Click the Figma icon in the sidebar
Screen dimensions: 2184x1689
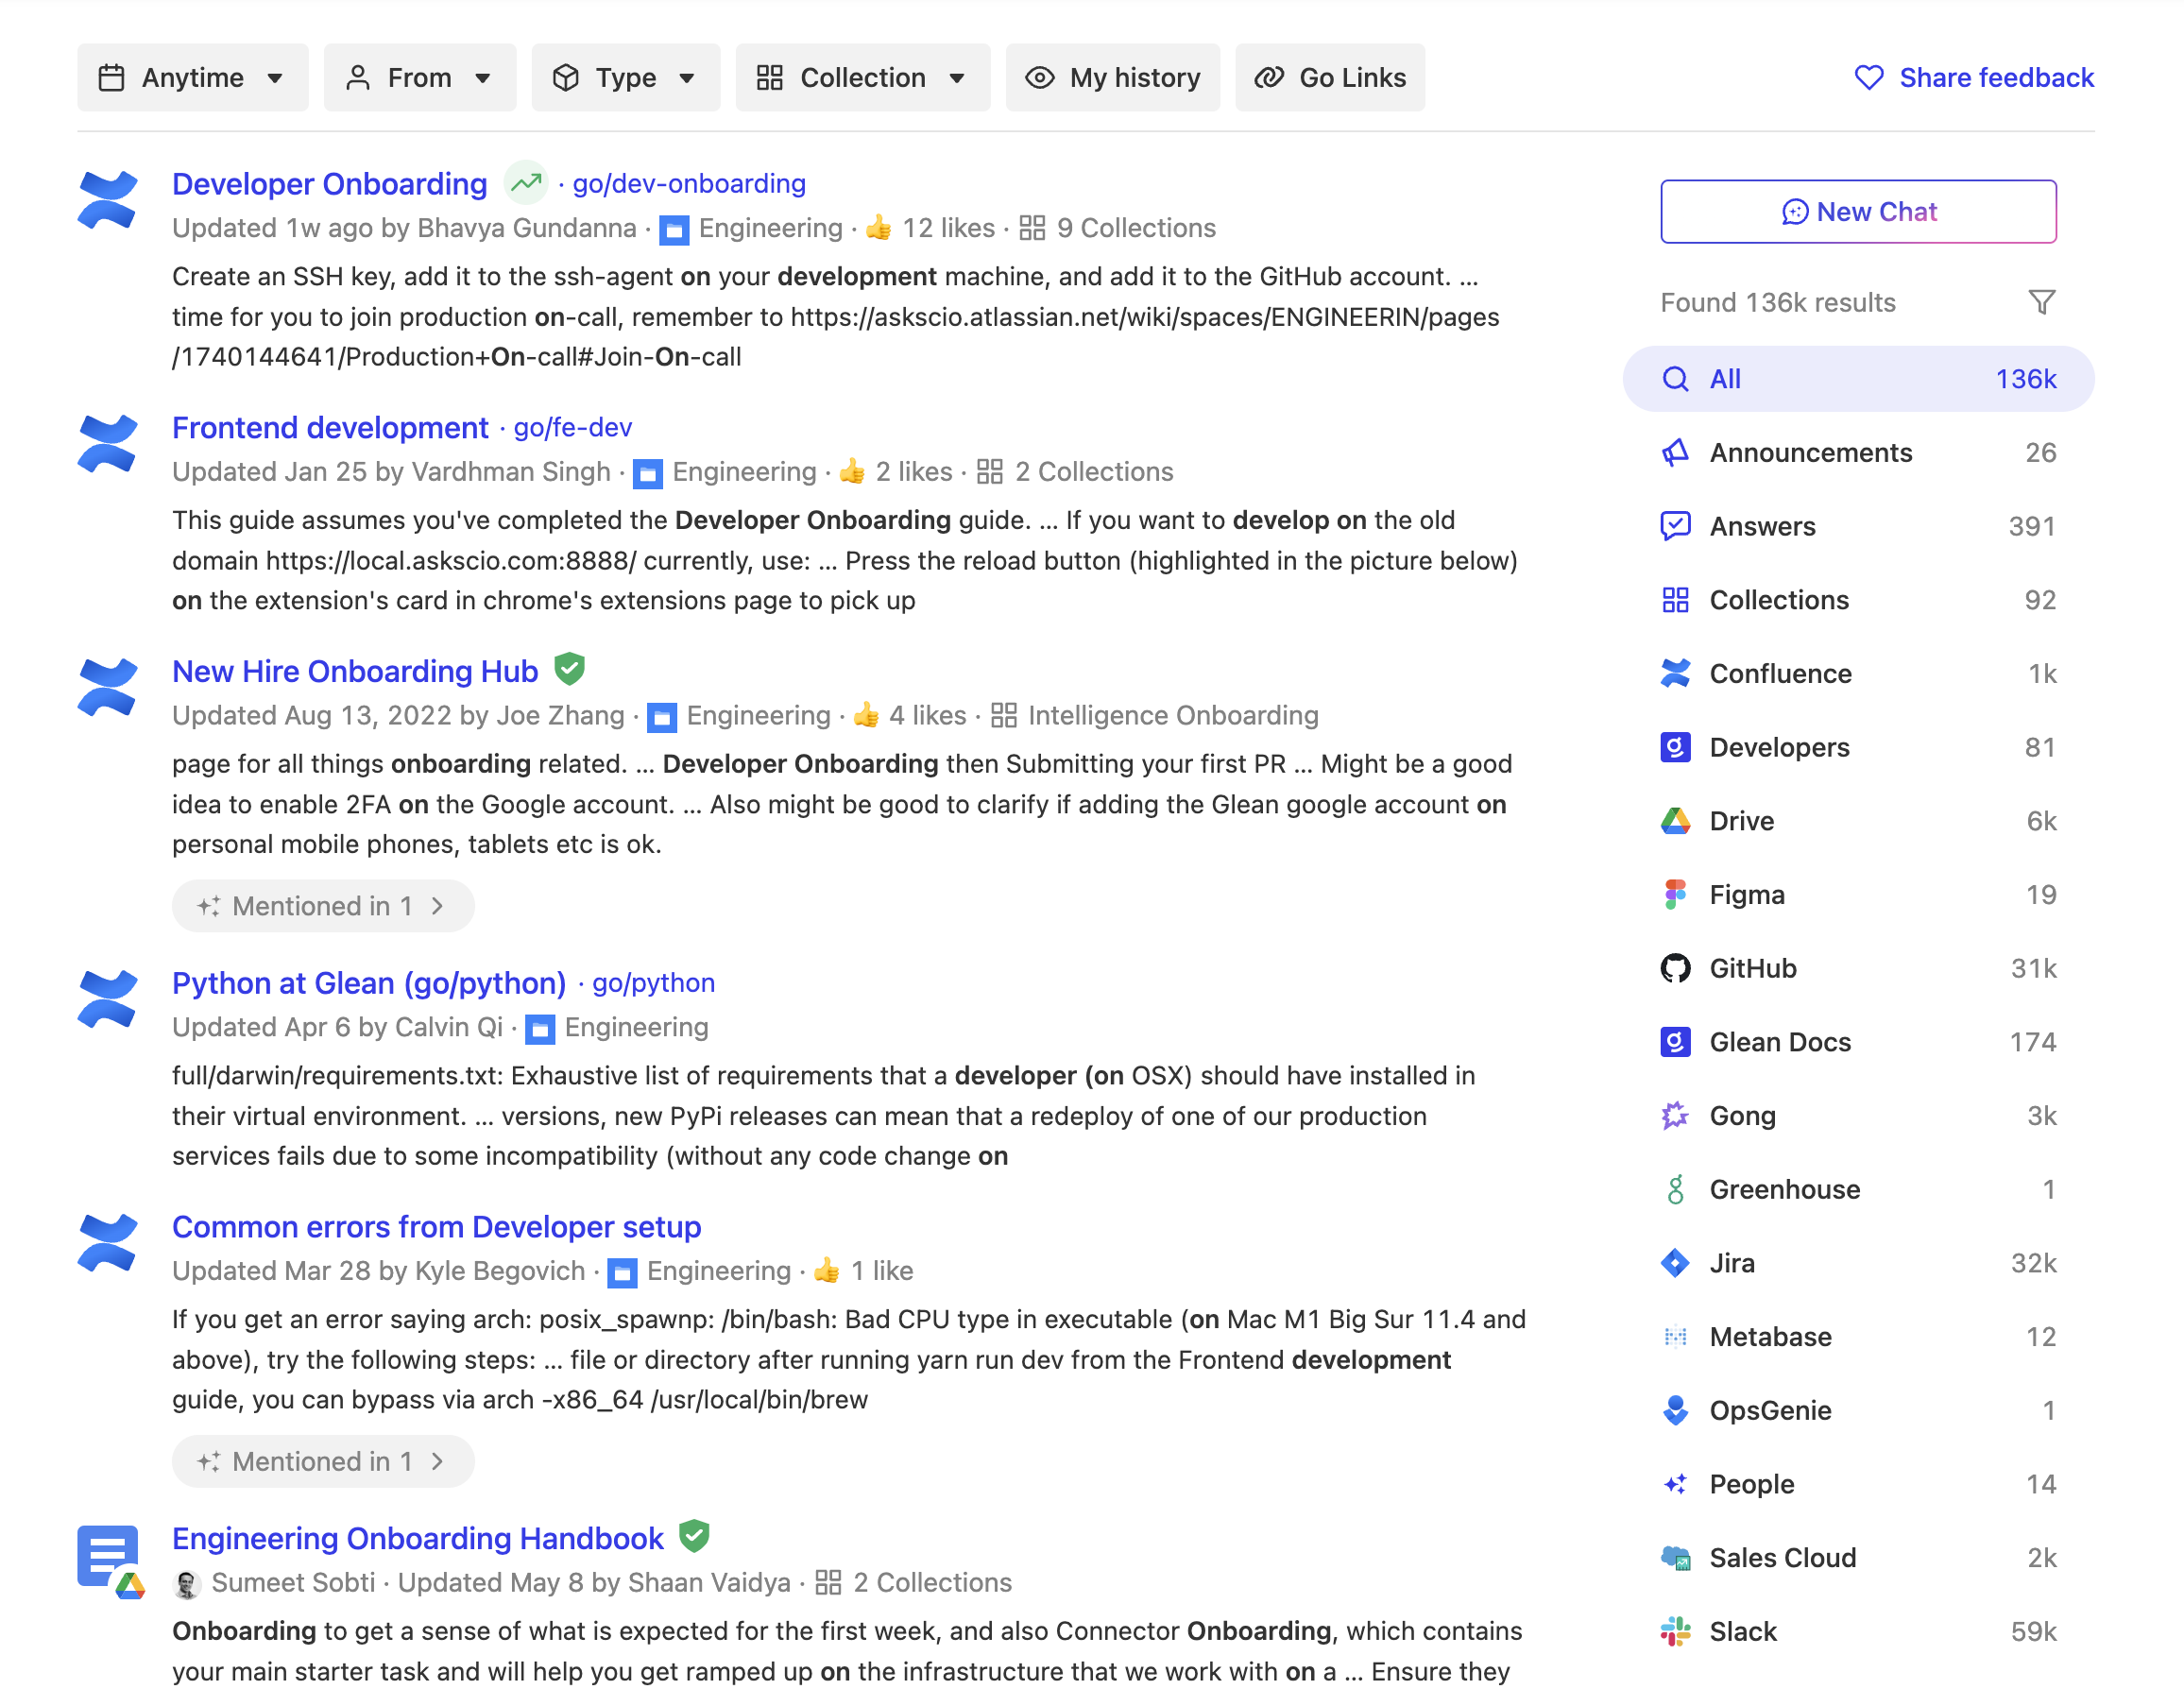1675,894
